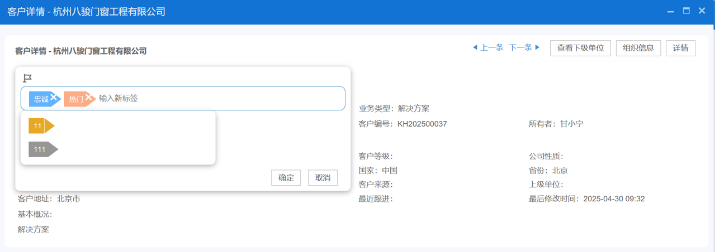Image resolution: width=715 pixels, height=252 pixels.
Task: Click the customer number KH202500037
Action: [x=422, y=124]
